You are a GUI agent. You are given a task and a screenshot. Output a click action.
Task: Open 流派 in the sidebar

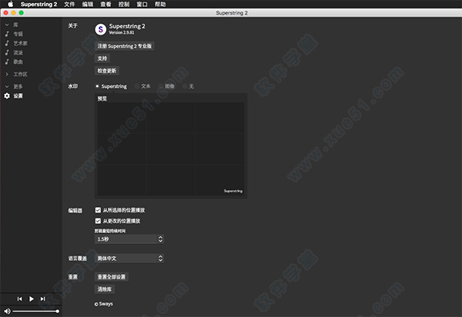click(x=18, y=52)
